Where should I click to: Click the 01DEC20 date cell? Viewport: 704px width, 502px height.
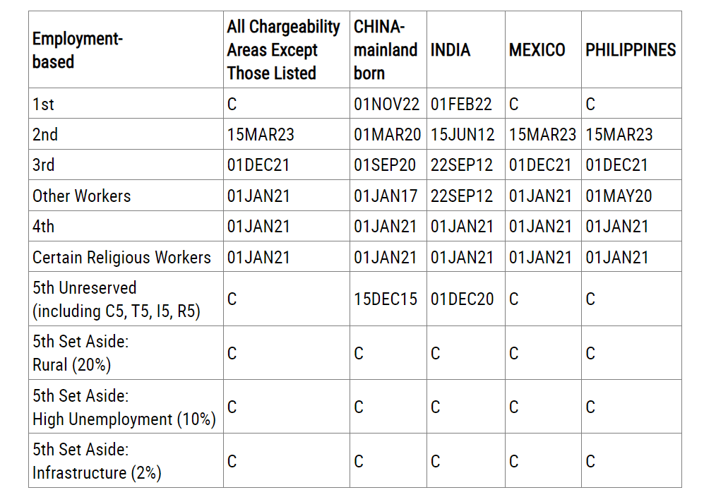(462, 299)
